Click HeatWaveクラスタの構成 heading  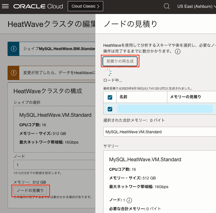(x=48, y=91)
